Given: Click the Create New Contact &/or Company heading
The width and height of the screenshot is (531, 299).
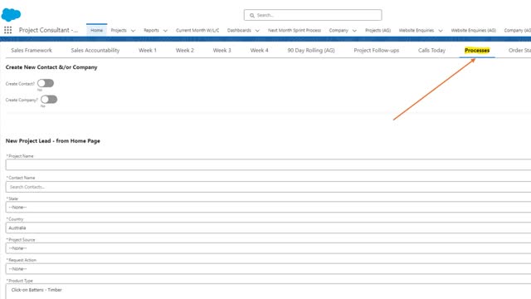Looking at the screenshot, I should pyautogui.click(x=51, y=67).
